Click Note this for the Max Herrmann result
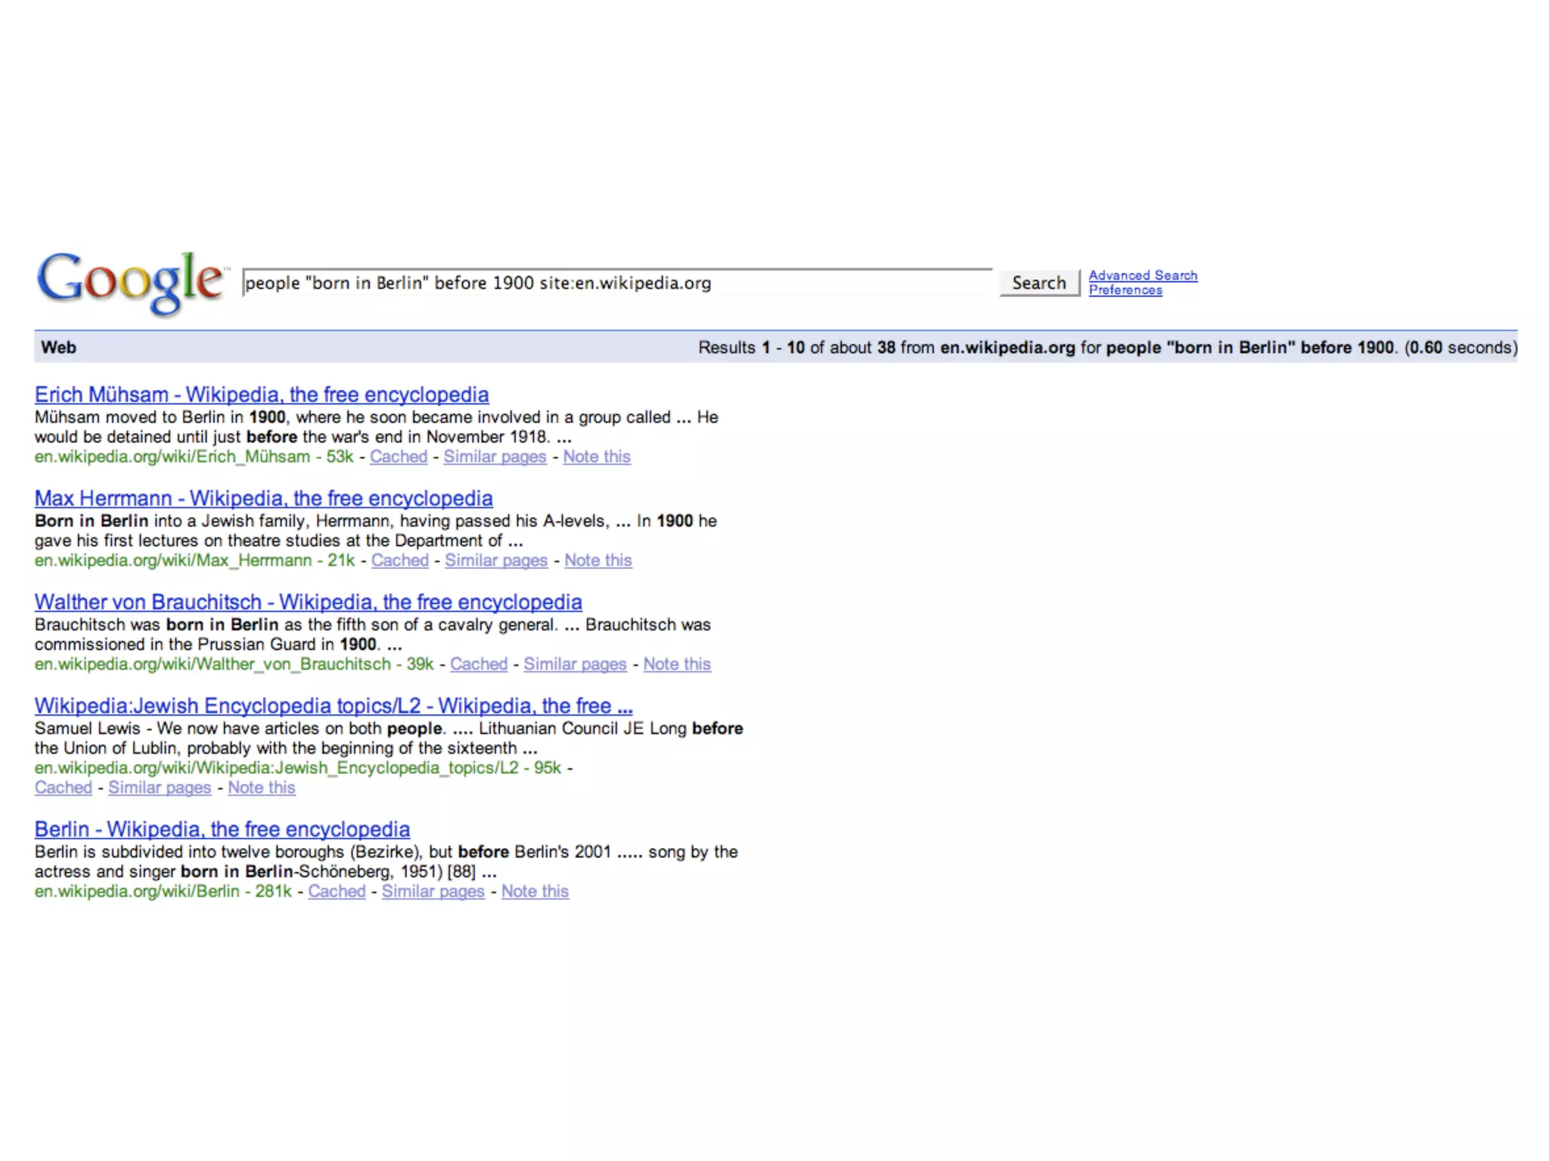1549x1161 pixels. (598, 560)
